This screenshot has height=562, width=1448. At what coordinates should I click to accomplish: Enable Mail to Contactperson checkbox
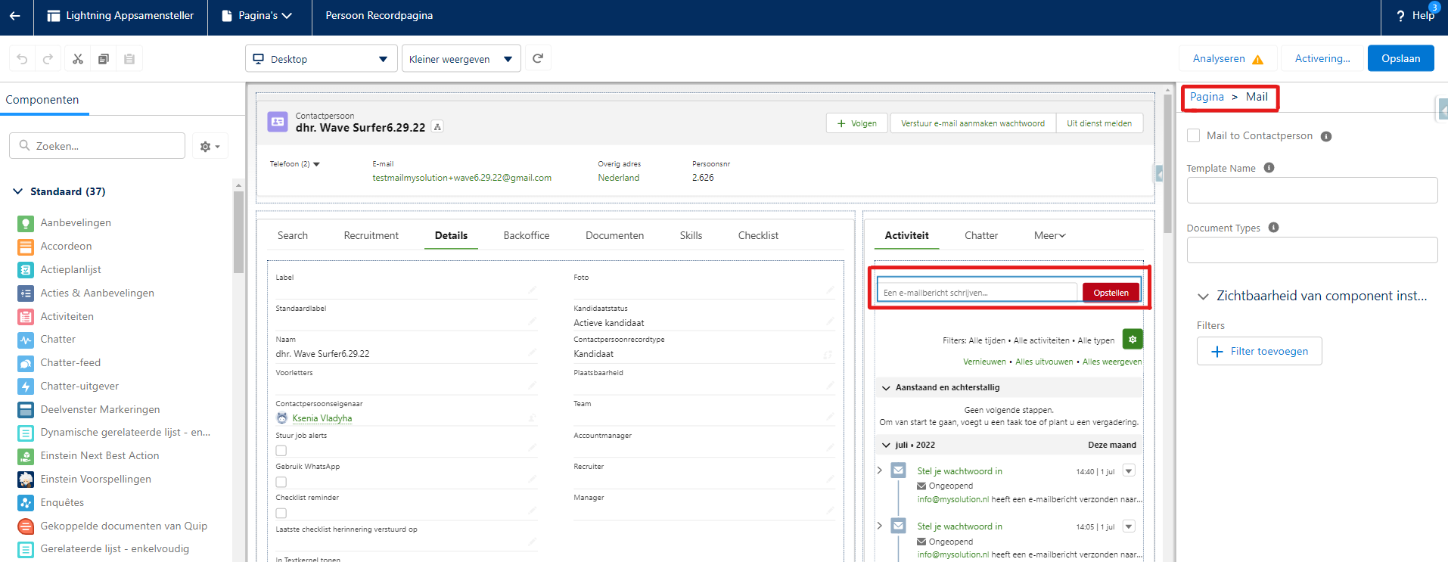tap(1194, 135)
